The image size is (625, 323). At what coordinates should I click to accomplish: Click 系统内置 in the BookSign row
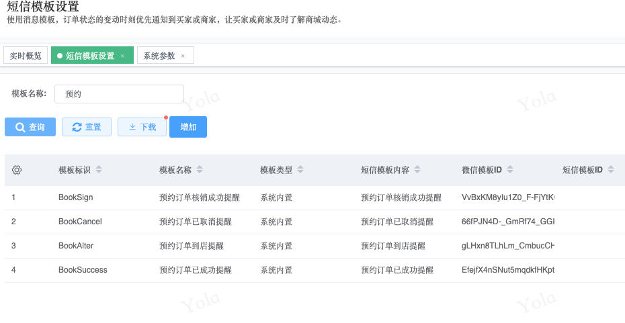tap(276, 197)
